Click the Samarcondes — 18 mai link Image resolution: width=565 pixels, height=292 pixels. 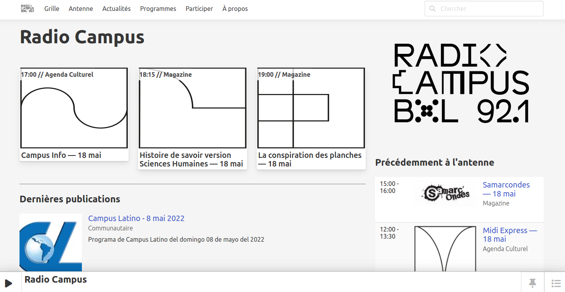point(506,189)
